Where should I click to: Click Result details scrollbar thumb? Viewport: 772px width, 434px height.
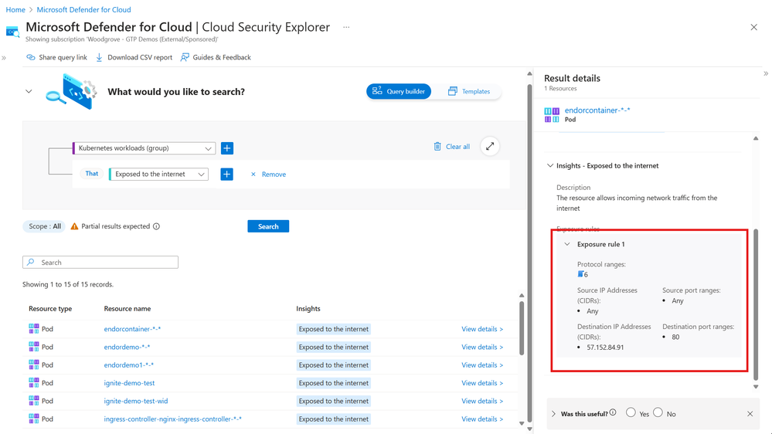tap(756, 304)
